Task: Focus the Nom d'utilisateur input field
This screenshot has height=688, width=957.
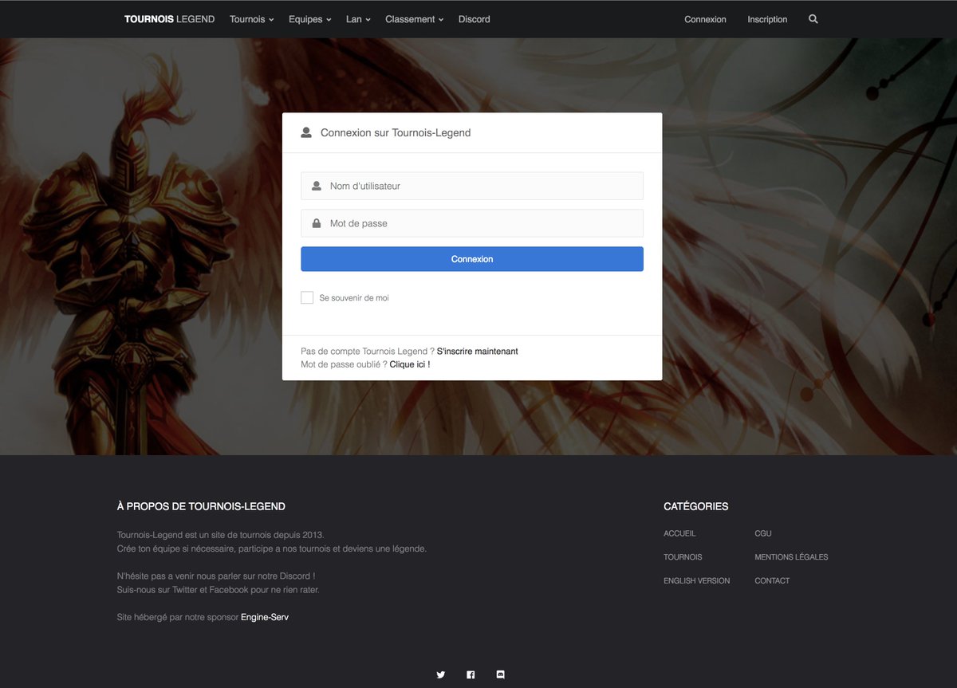Action: (472, 186)
